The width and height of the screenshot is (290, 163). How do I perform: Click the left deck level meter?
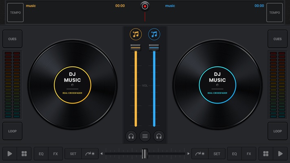12,85
